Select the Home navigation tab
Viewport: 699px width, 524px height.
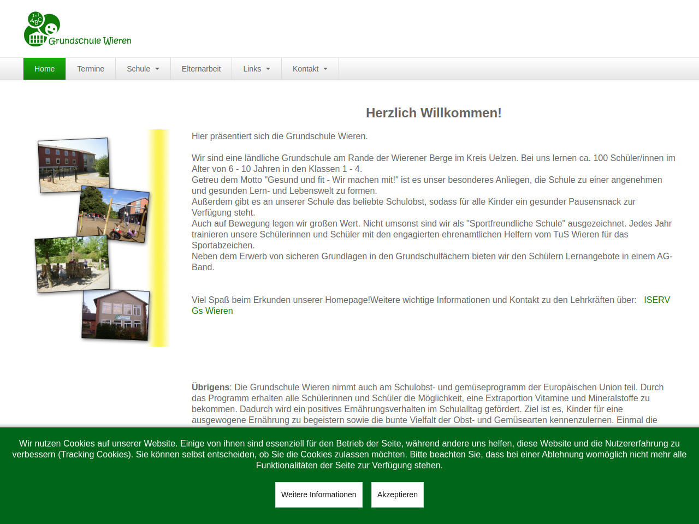tap(44, 69)
